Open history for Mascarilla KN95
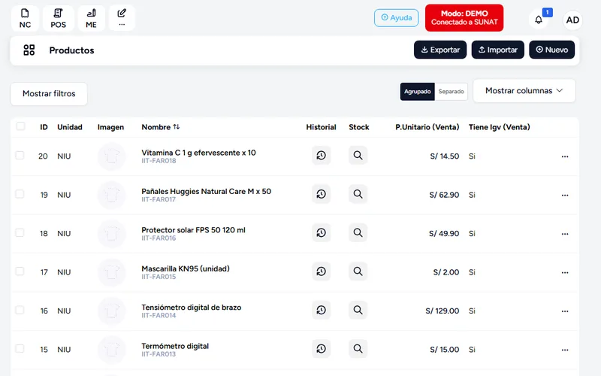The width and height of the screenshot is (601, 376). tap(321, 271)
